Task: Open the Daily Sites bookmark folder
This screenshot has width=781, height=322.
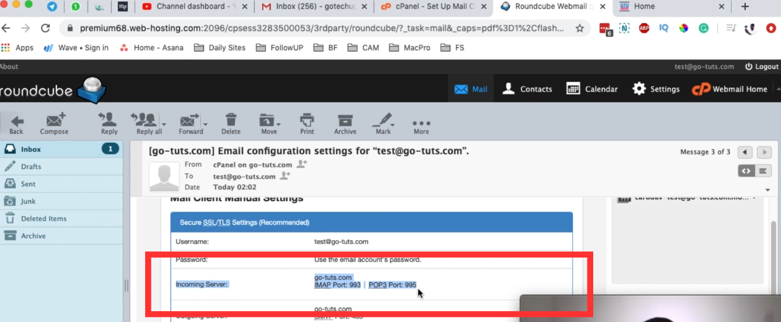Action: click(220, 48)
